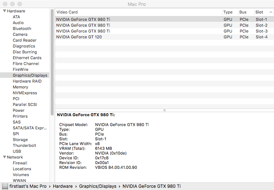Click the Device ID value 0x17c8

pos(102,158)
